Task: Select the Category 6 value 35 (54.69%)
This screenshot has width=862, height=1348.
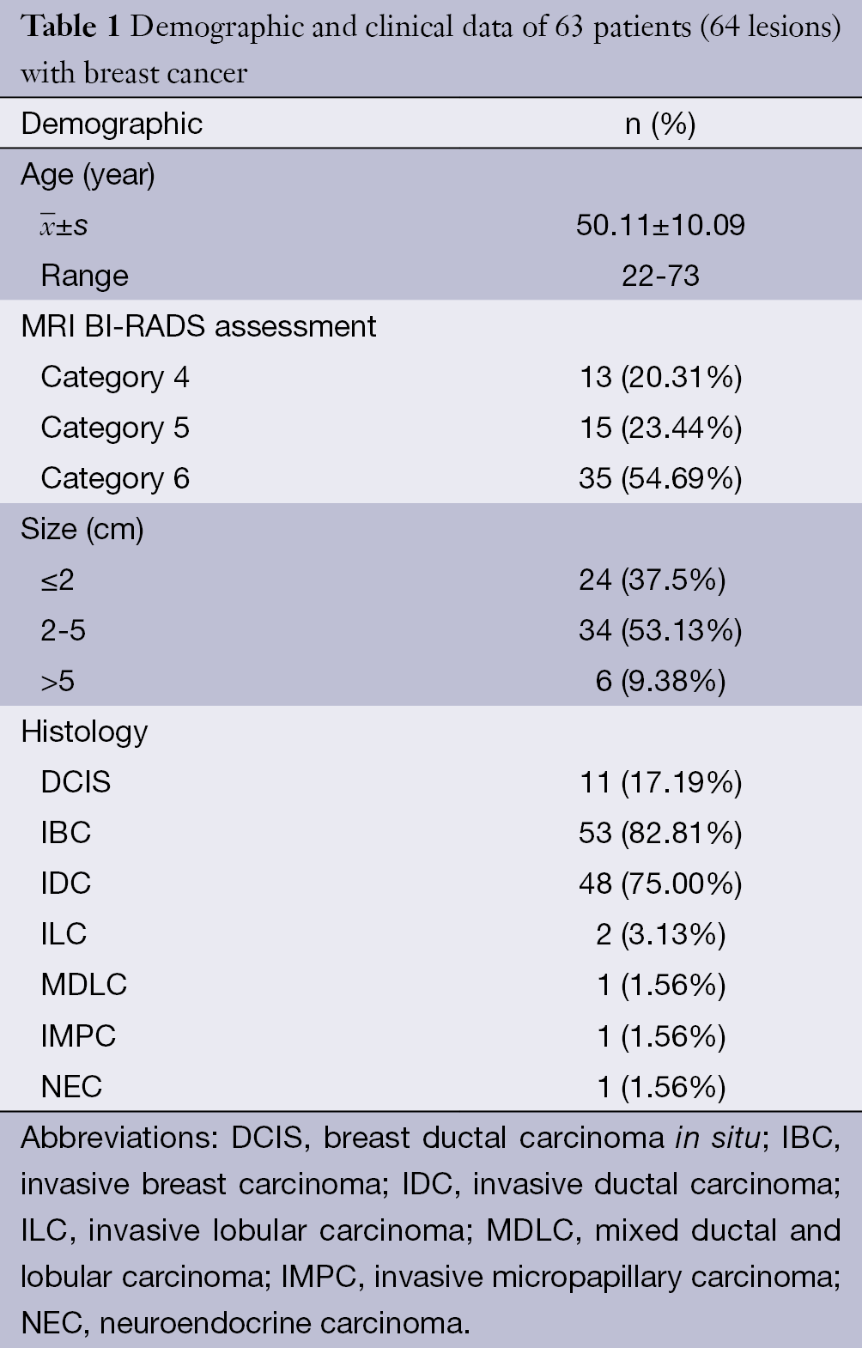Action: [x=660, y=478]
